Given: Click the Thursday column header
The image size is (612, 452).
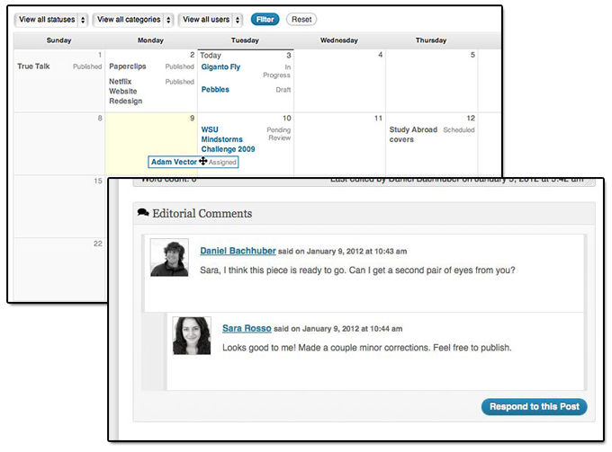Looking at the screenshot, I should tap(431, 40).
